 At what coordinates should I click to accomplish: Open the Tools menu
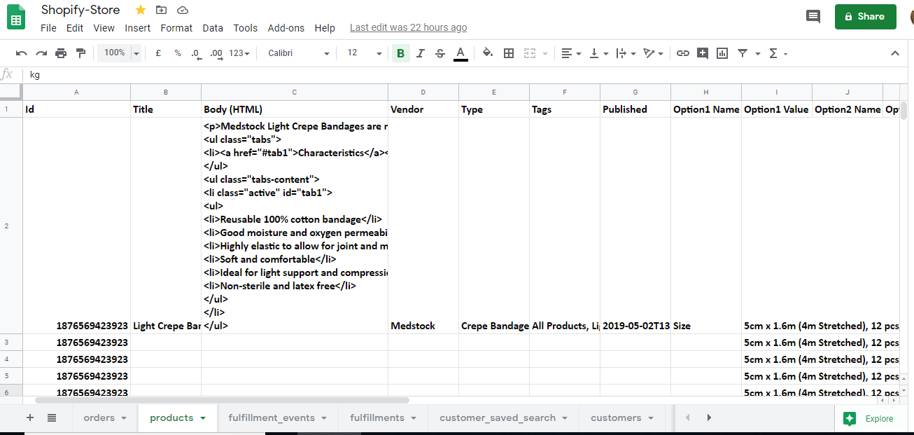tap(246, 28)
